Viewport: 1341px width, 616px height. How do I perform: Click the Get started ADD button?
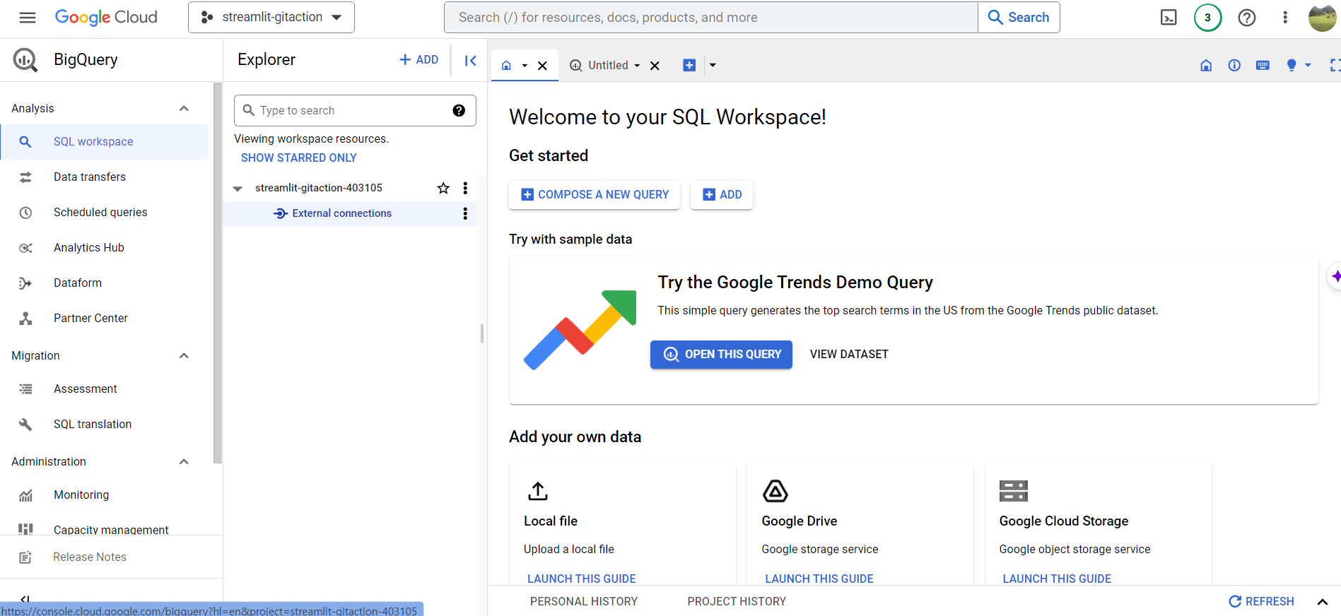pyautogui.click(x=722, y=195)
